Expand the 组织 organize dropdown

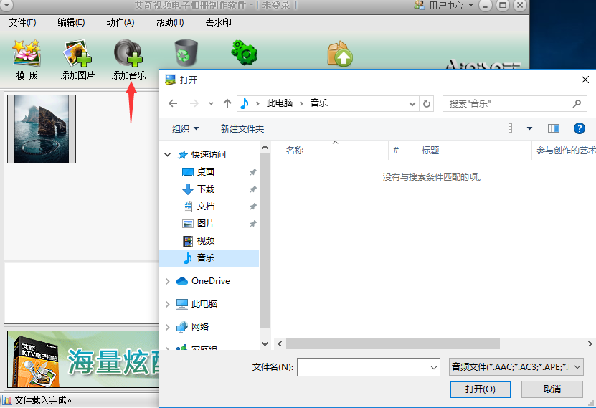pyautogui.click(x=186, y=129)
